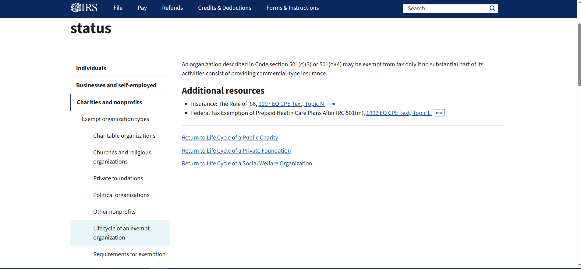This screenshot has height=269, width=581.
Task: Return to Life Cycle of Social Welfare Organization
Action: [247, 164]
